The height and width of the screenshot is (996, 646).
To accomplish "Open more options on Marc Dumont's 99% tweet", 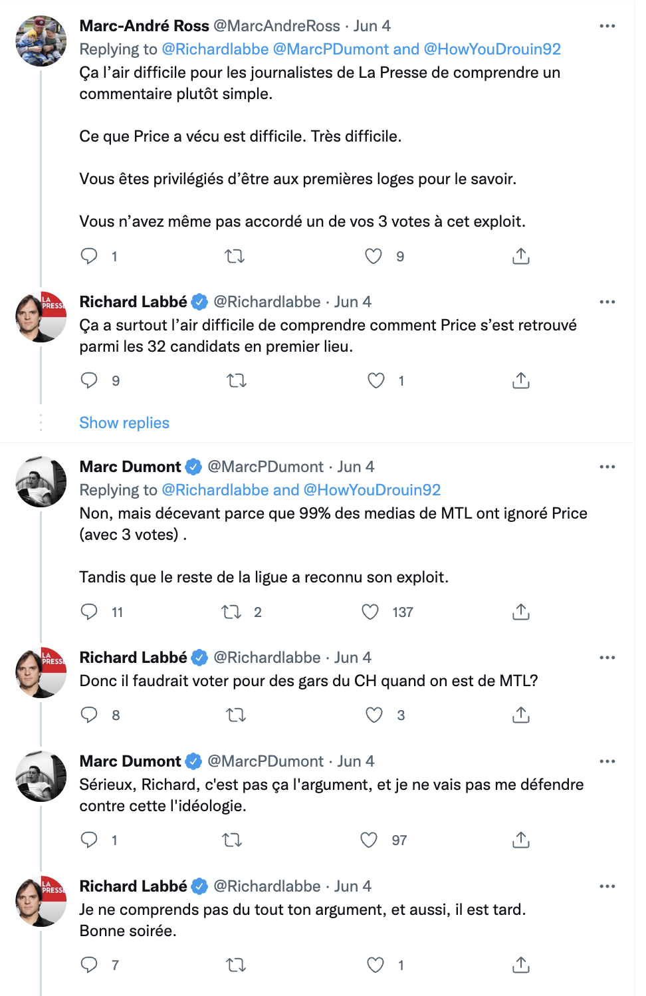I will click(x=607, y=467).
